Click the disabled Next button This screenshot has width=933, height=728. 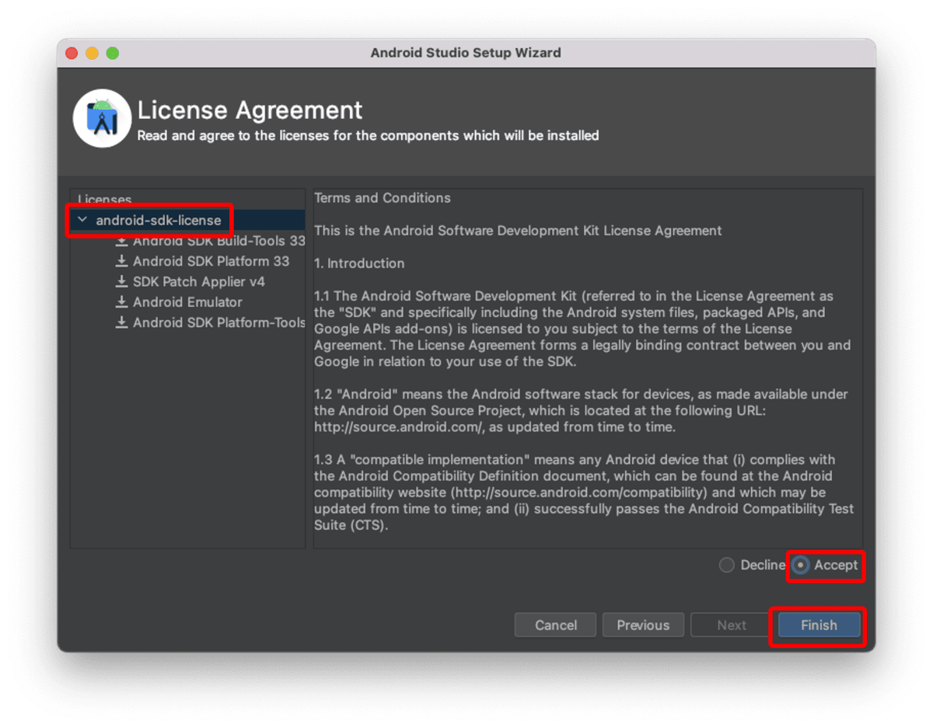(x=732, y=625)
